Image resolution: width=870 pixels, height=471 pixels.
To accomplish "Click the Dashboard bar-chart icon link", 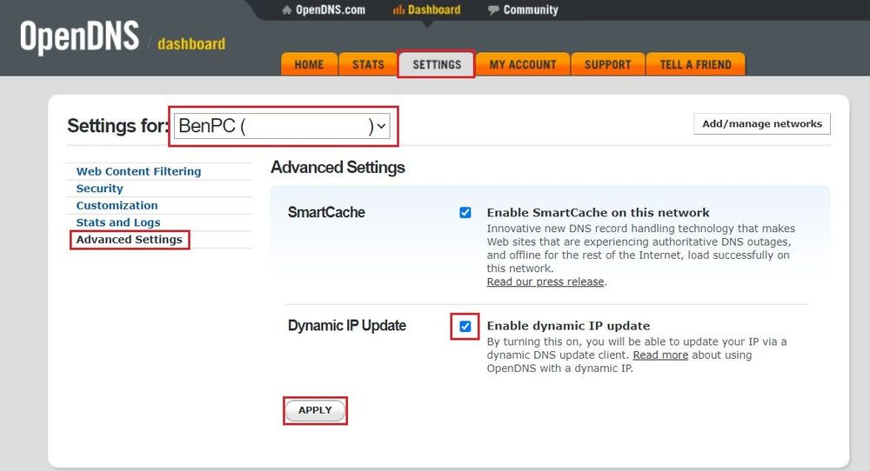I will pyautogui.click(x=426, y=10).
